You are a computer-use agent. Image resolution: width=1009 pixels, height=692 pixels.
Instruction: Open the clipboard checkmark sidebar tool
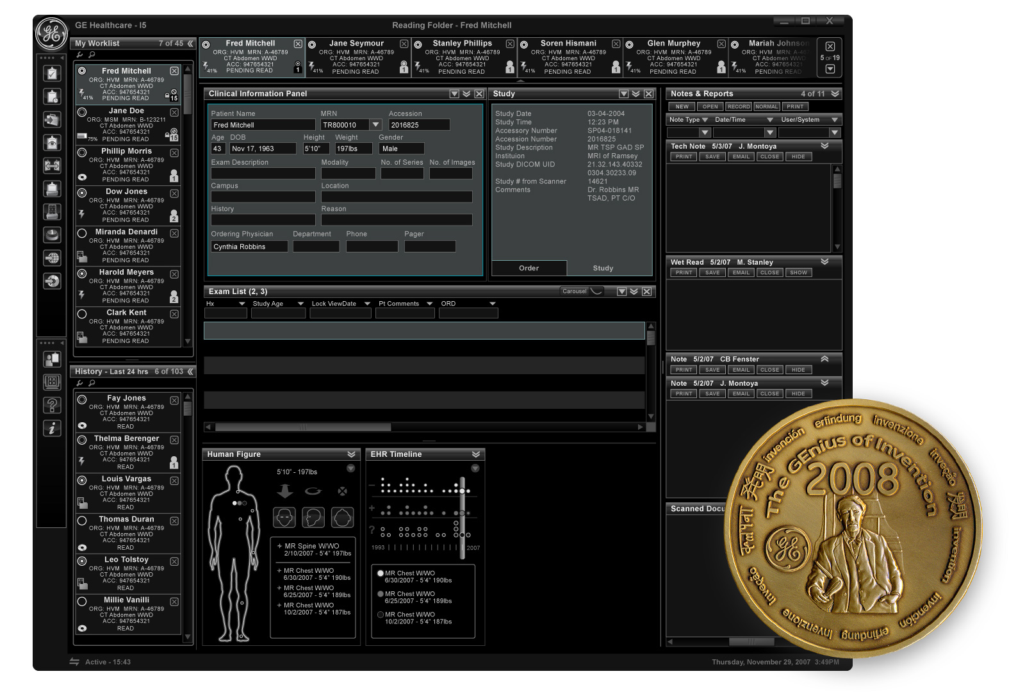pyautogui.click(x=52, y=73)
